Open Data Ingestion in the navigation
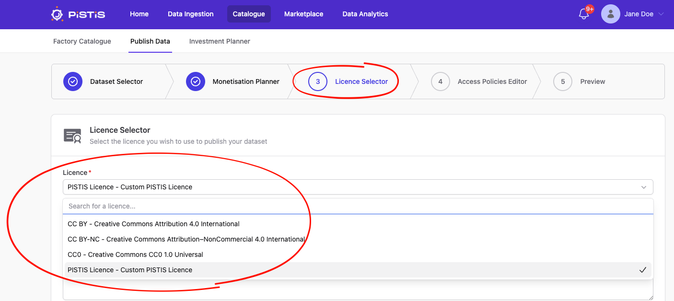 coord(191,14)
